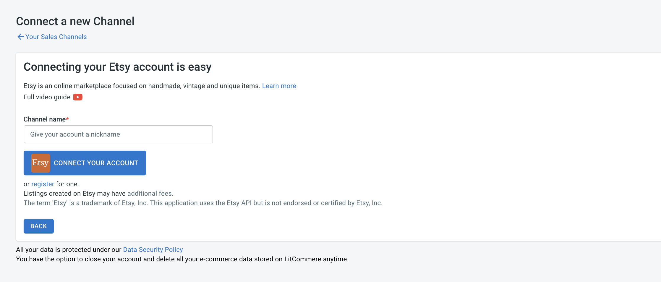This screenshot has height=282, width=661.
Task: Click the 'Listings created on Etsy may have' text
Action: coord(74,193)
